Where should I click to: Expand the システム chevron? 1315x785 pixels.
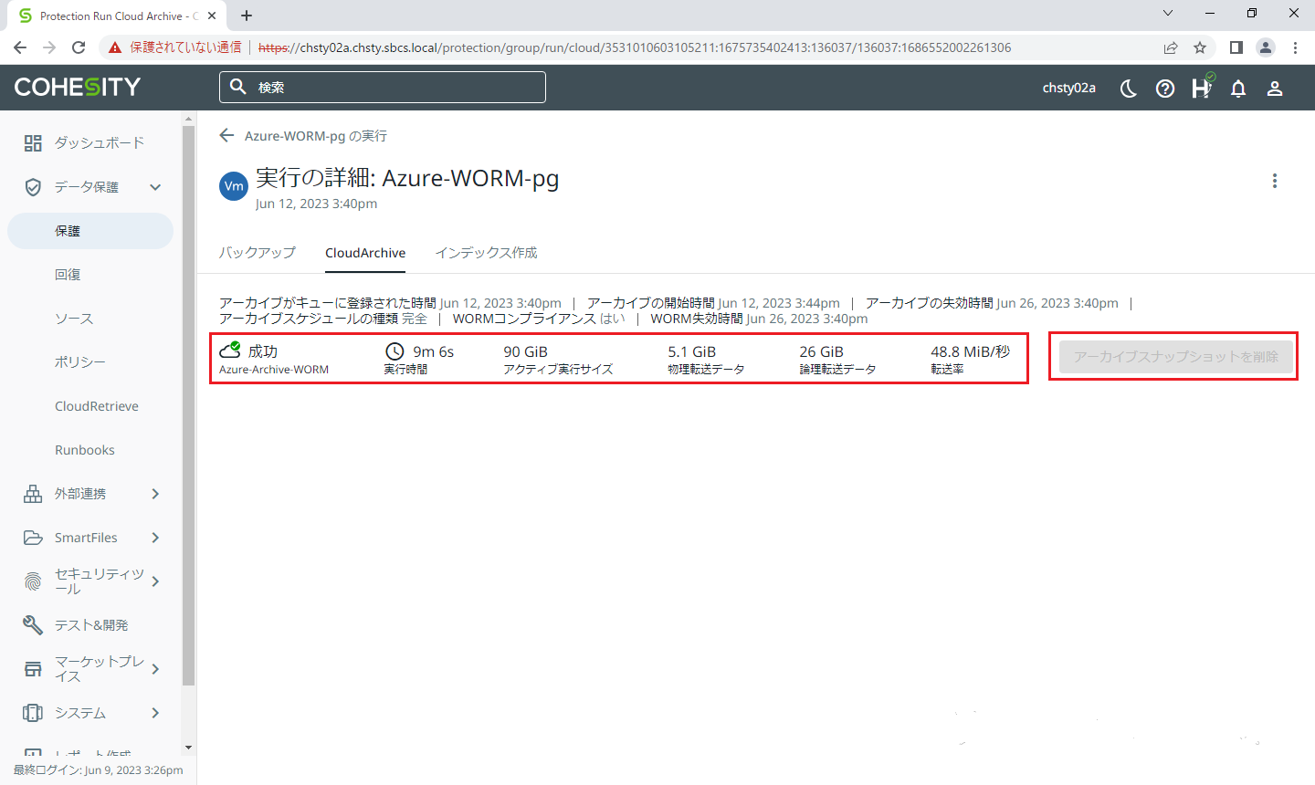(x=155, y=713)
